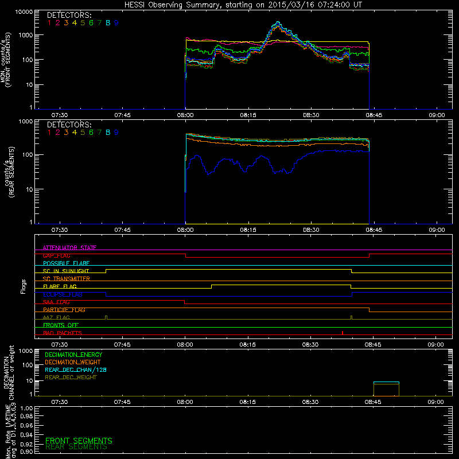Click the POSSIBLE_FLARE flag label
Image resolution: width=459 pixels, height=459 pixels.
[66, 263]
